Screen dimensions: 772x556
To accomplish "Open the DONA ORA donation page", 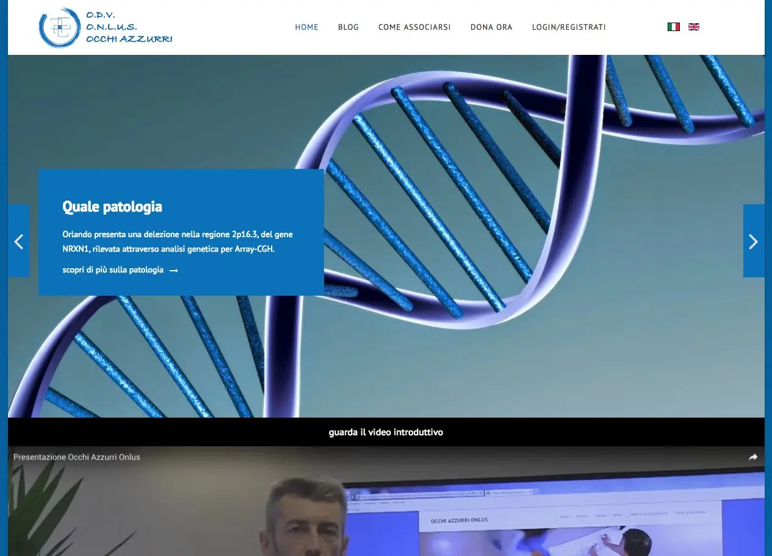I will pos(491,27).
